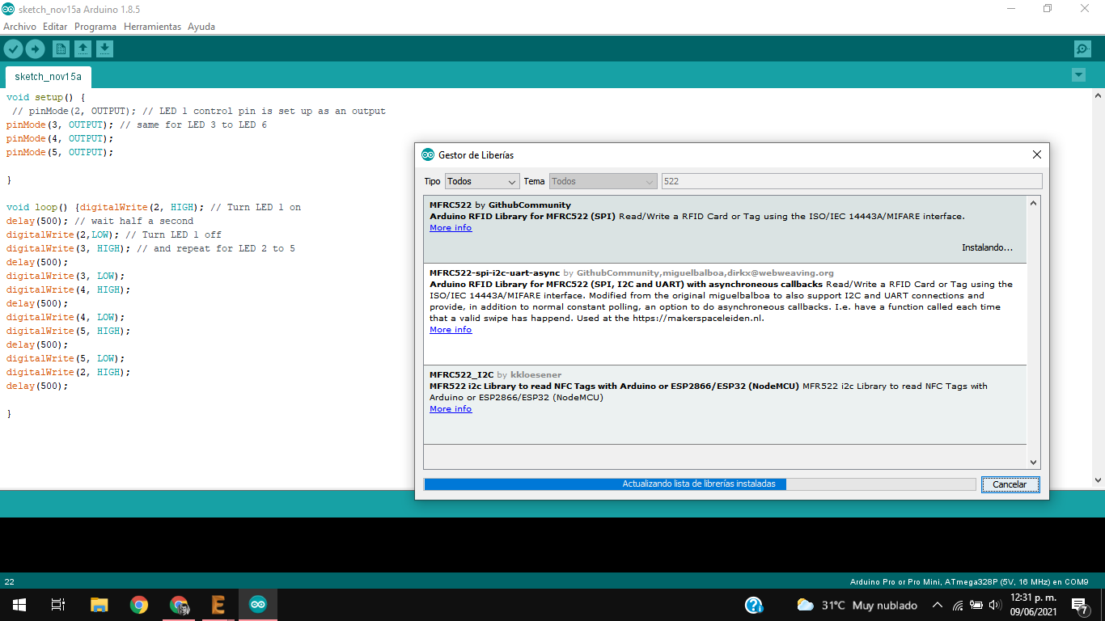Check the battery tray icon
This screenshot has width=1105, height=621.
(976, 605)
